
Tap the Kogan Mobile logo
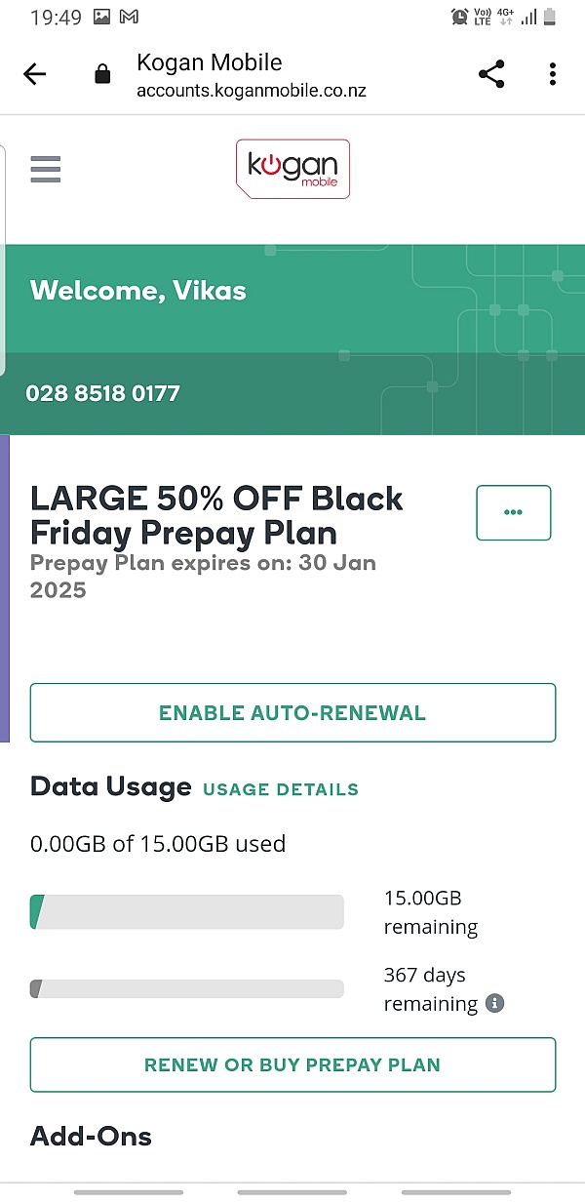click(x=292, y=170)
